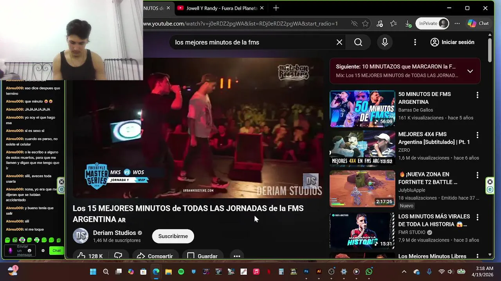Click Compartir to share the video
The image size is (501, 281).
pyautogui.click(x=155, y=256)
